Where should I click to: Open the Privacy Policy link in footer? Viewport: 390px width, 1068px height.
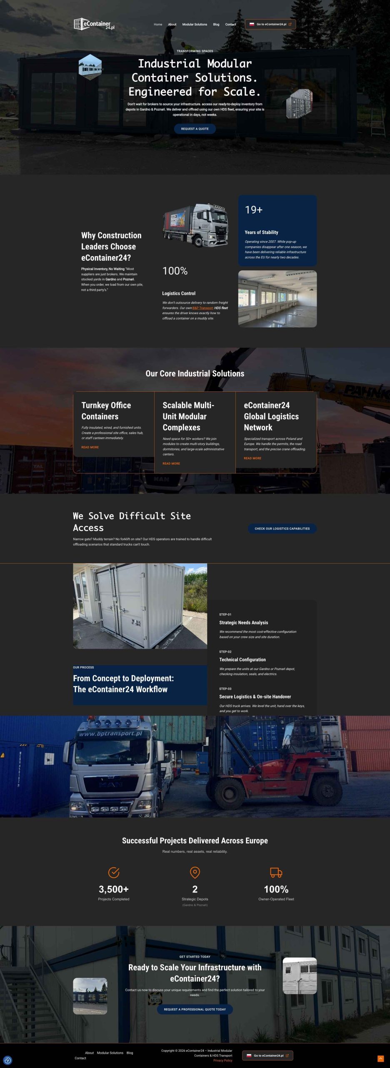point(222,1060)
